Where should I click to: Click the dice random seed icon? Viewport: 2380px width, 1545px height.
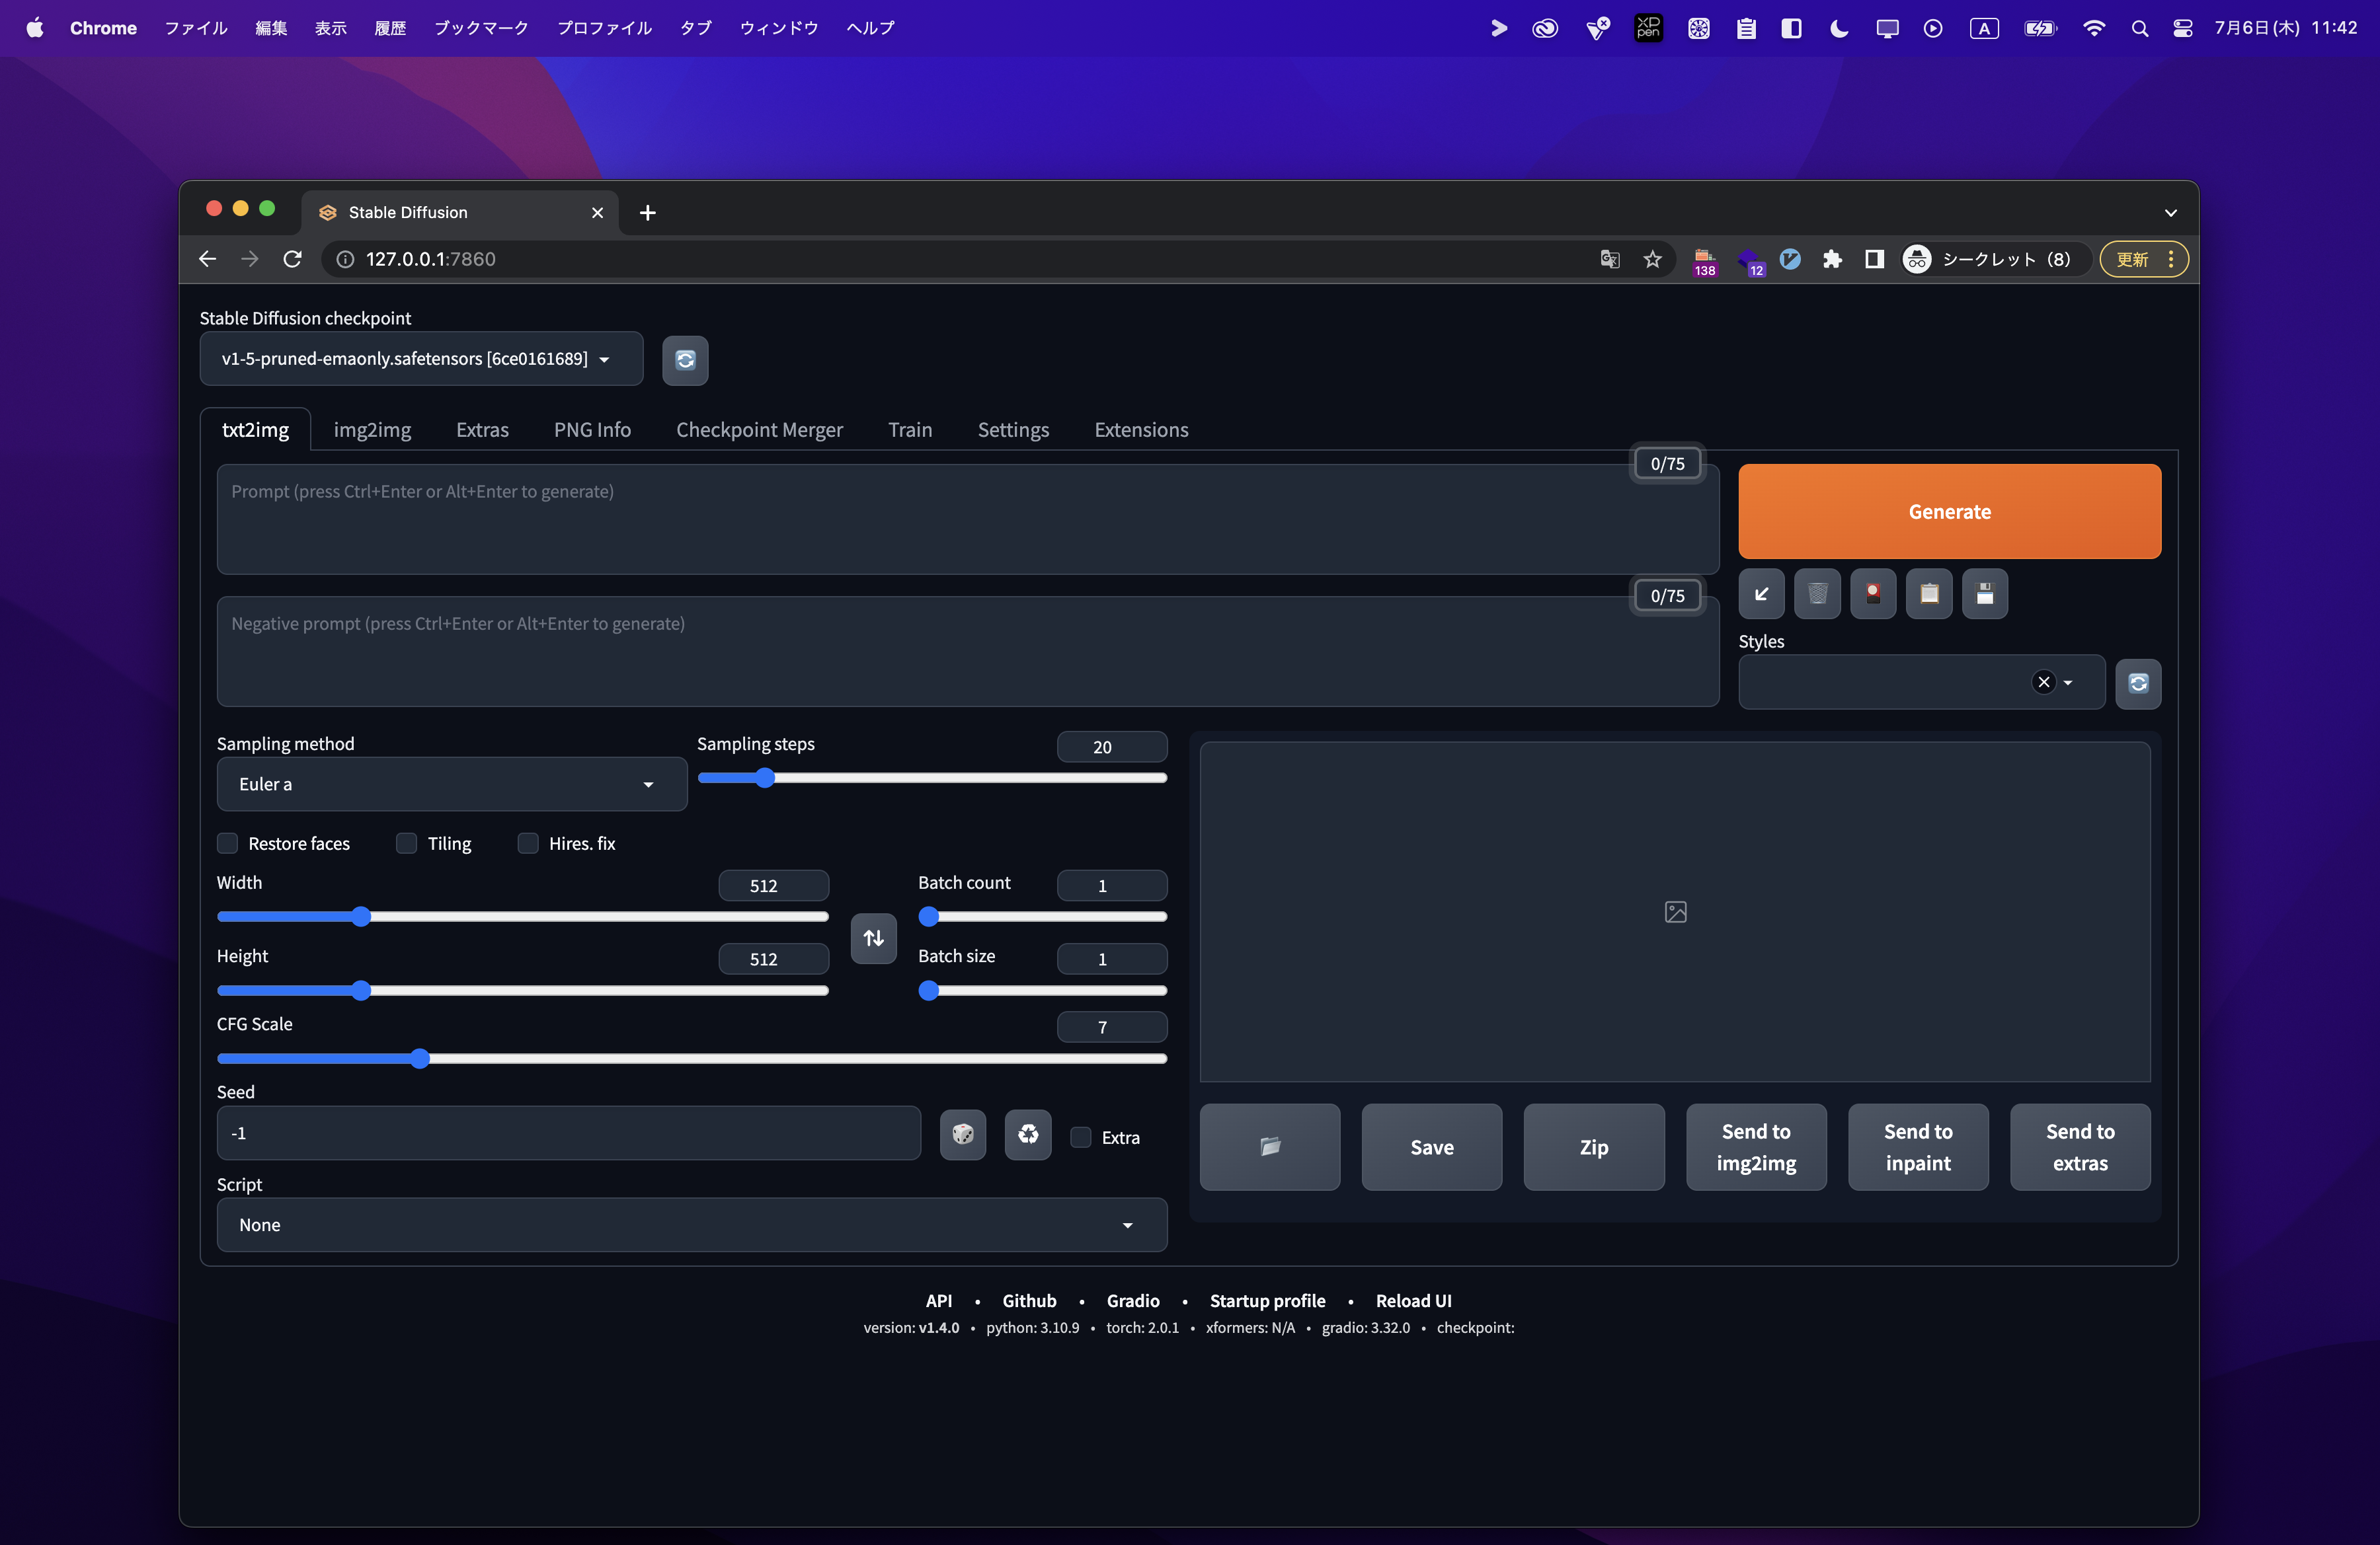point(962,1134)
